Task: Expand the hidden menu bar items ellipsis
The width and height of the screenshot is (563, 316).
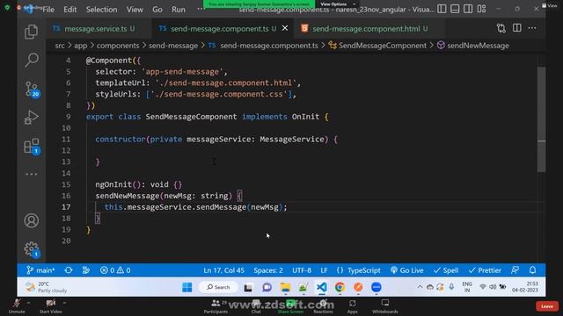Action: (x=201, y=9)
